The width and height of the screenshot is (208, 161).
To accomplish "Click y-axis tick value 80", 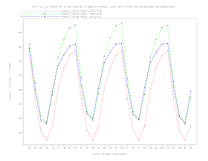I will pos(20,47).
